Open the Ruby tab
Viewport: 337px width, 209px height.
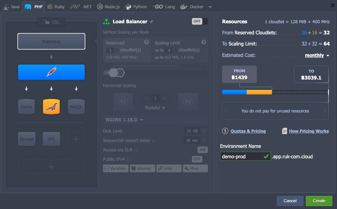56,7
